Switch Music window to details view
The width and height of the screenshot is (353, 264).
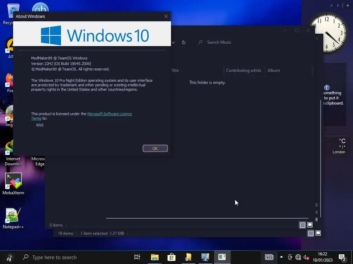pos(302,225)
